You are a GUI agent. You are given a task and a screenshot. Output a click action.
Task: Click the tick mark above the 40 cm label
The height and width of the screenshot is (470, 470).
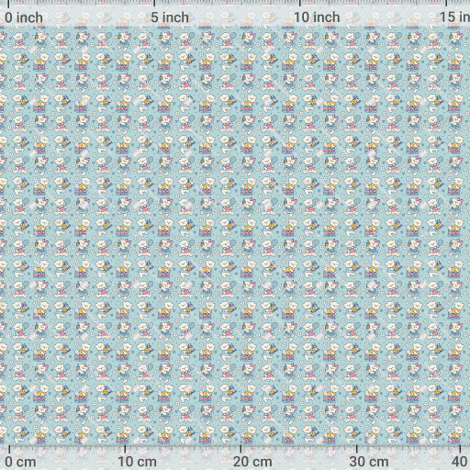tap(460, 449)
